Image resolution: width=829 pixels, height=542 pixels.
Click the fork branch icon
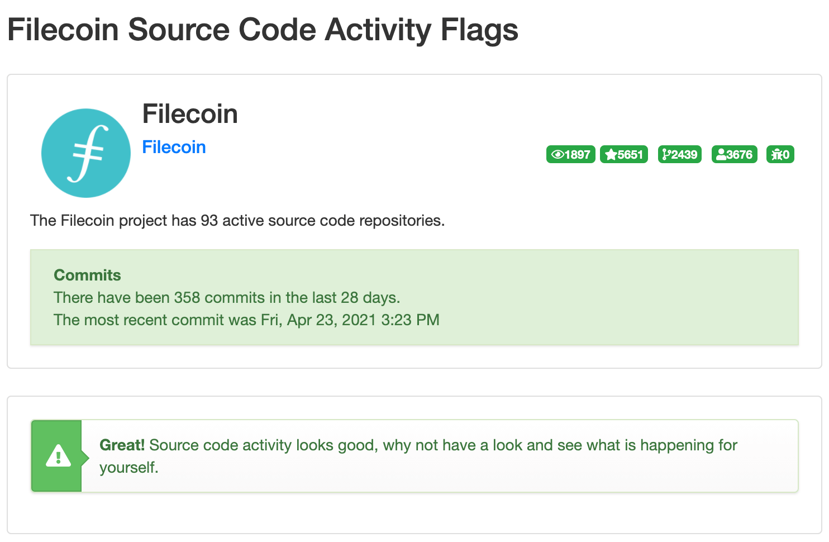coord(666,154)
